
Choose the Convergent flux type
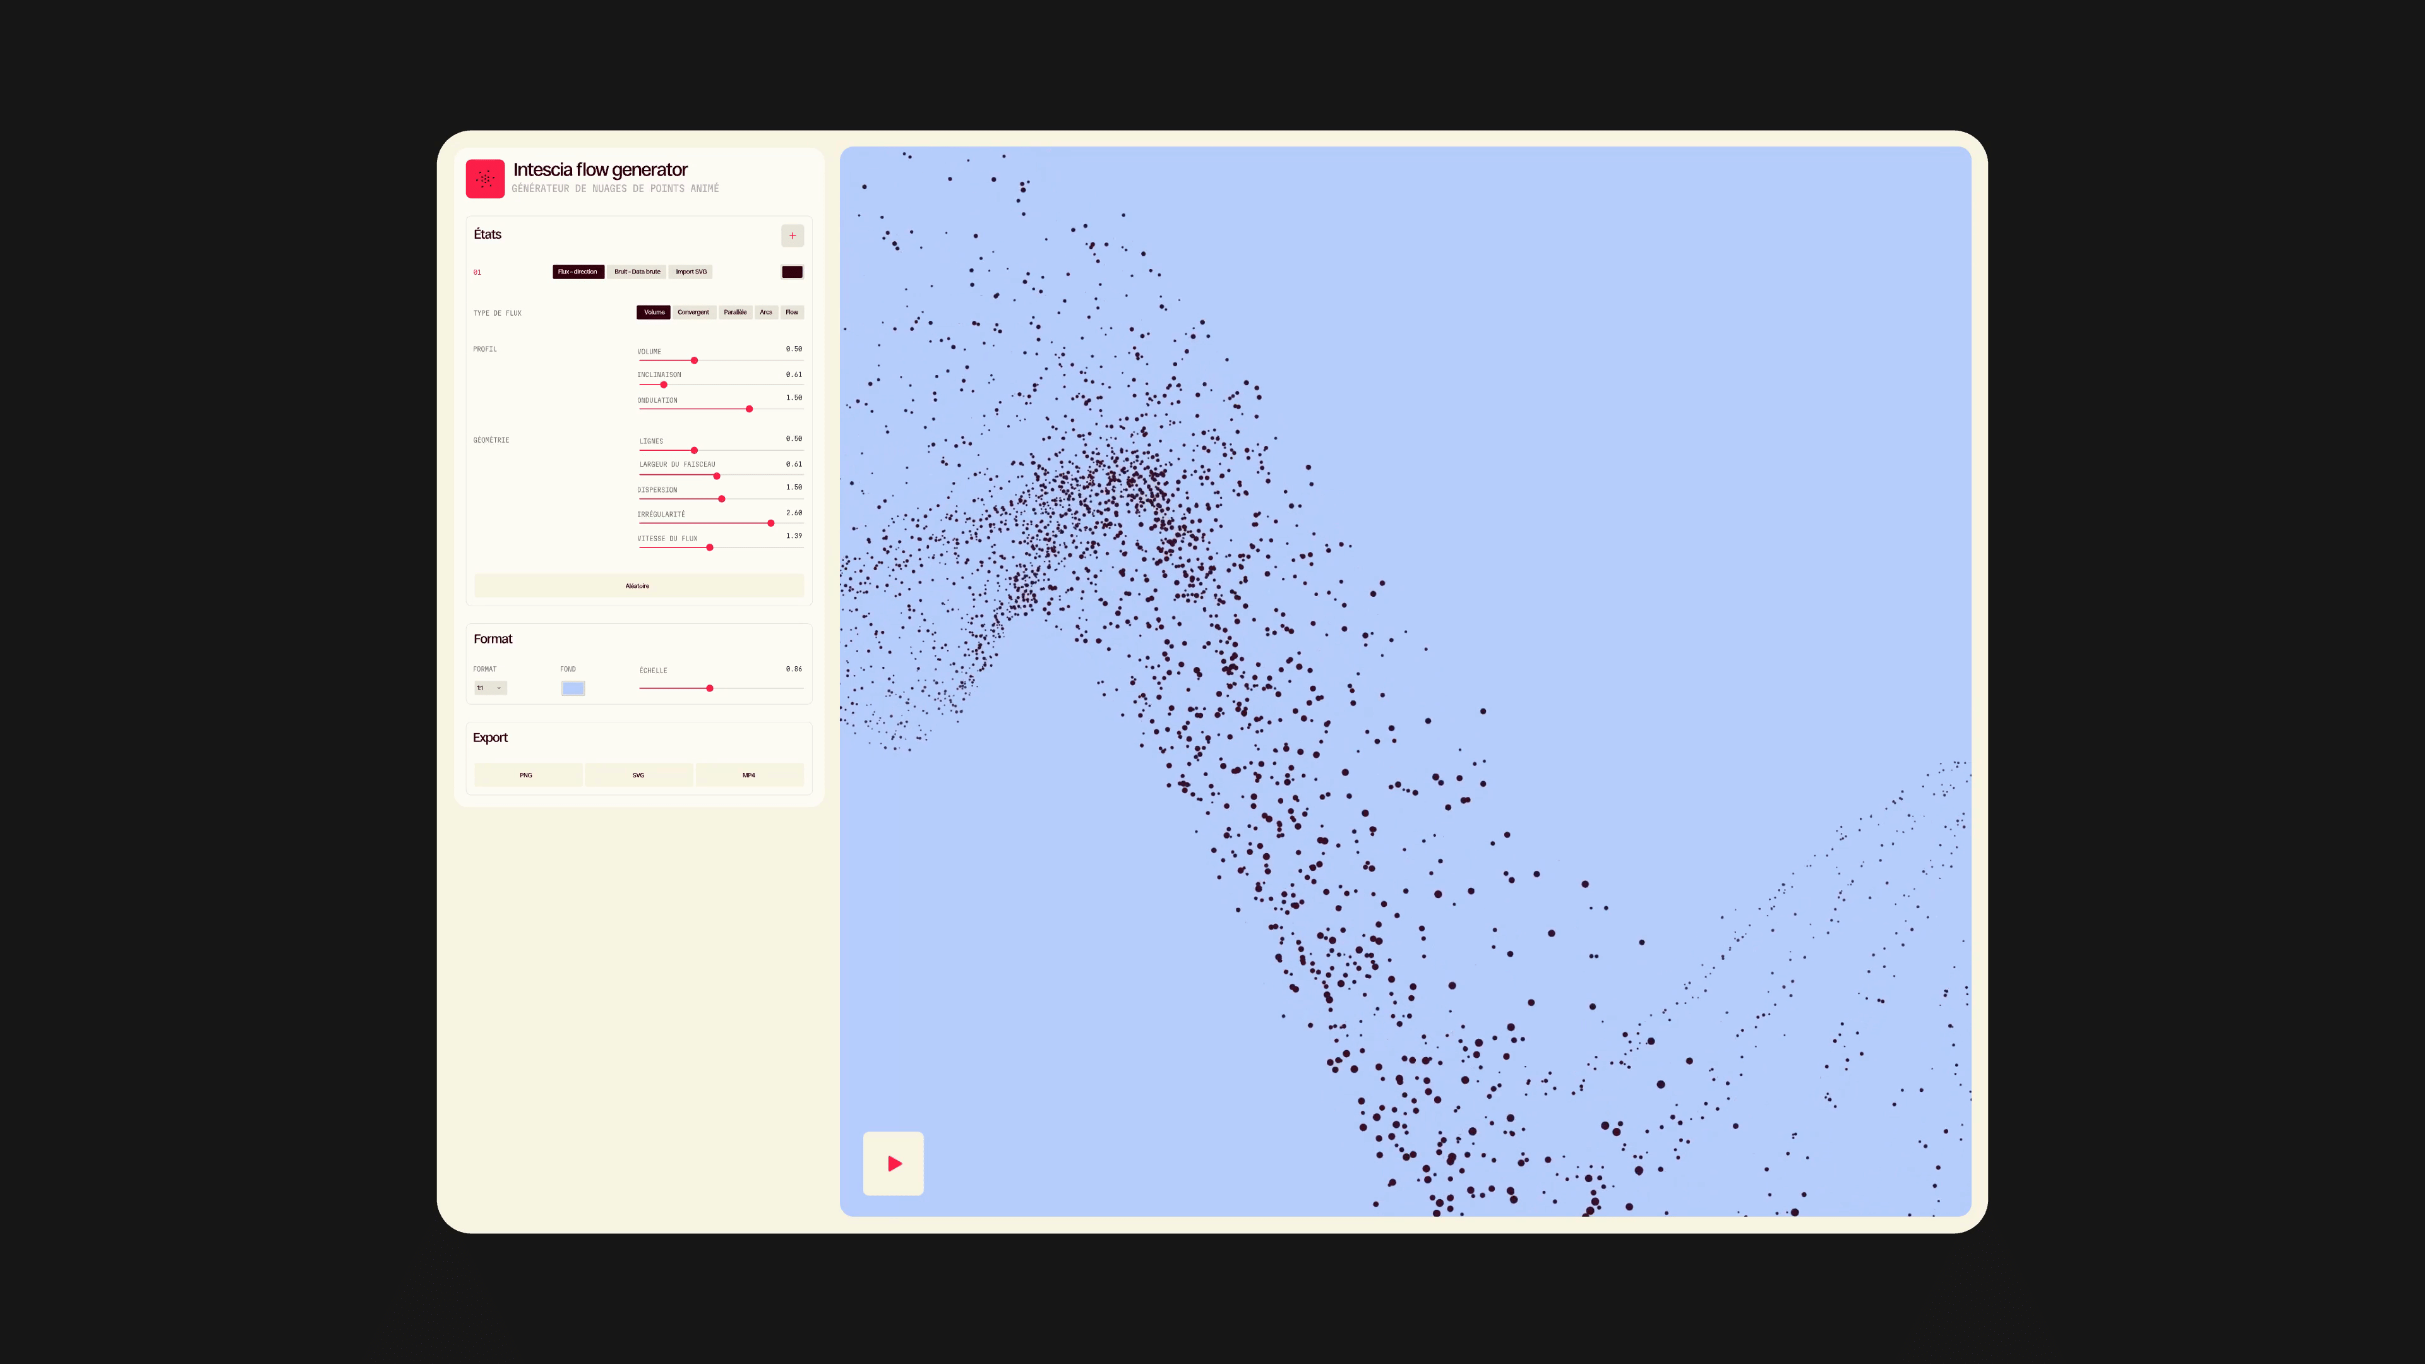(x=694, y=313)
